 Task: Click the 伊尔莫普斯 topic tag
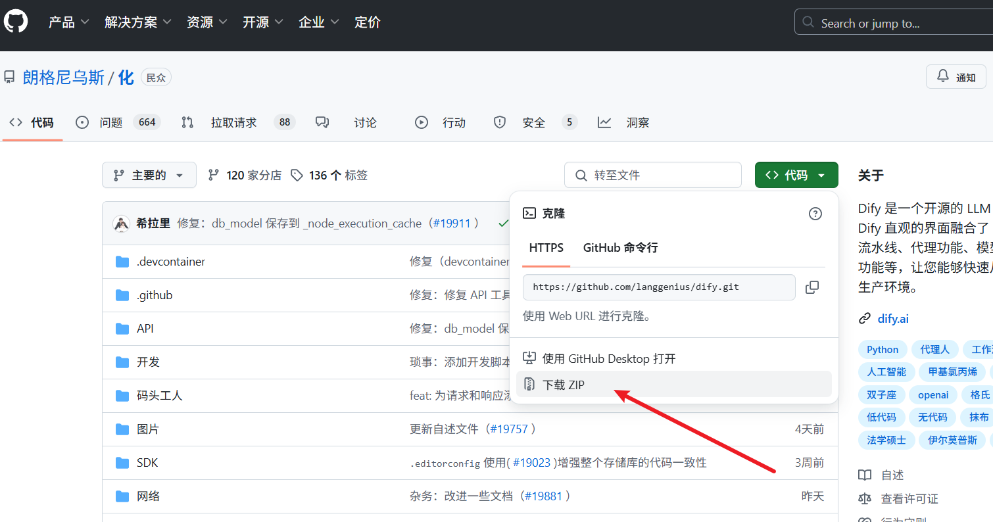coord(952,440)
